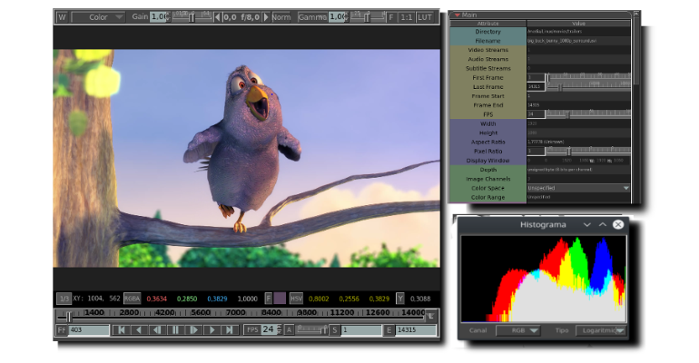Image resolution: width=699 pixels, height=363 pixels.
Task: Toggle the W button in top toolbar
Action: click(x=62, y=17)
